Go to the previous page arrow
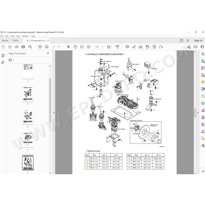The image size is (205, 205). click(40, 47)
